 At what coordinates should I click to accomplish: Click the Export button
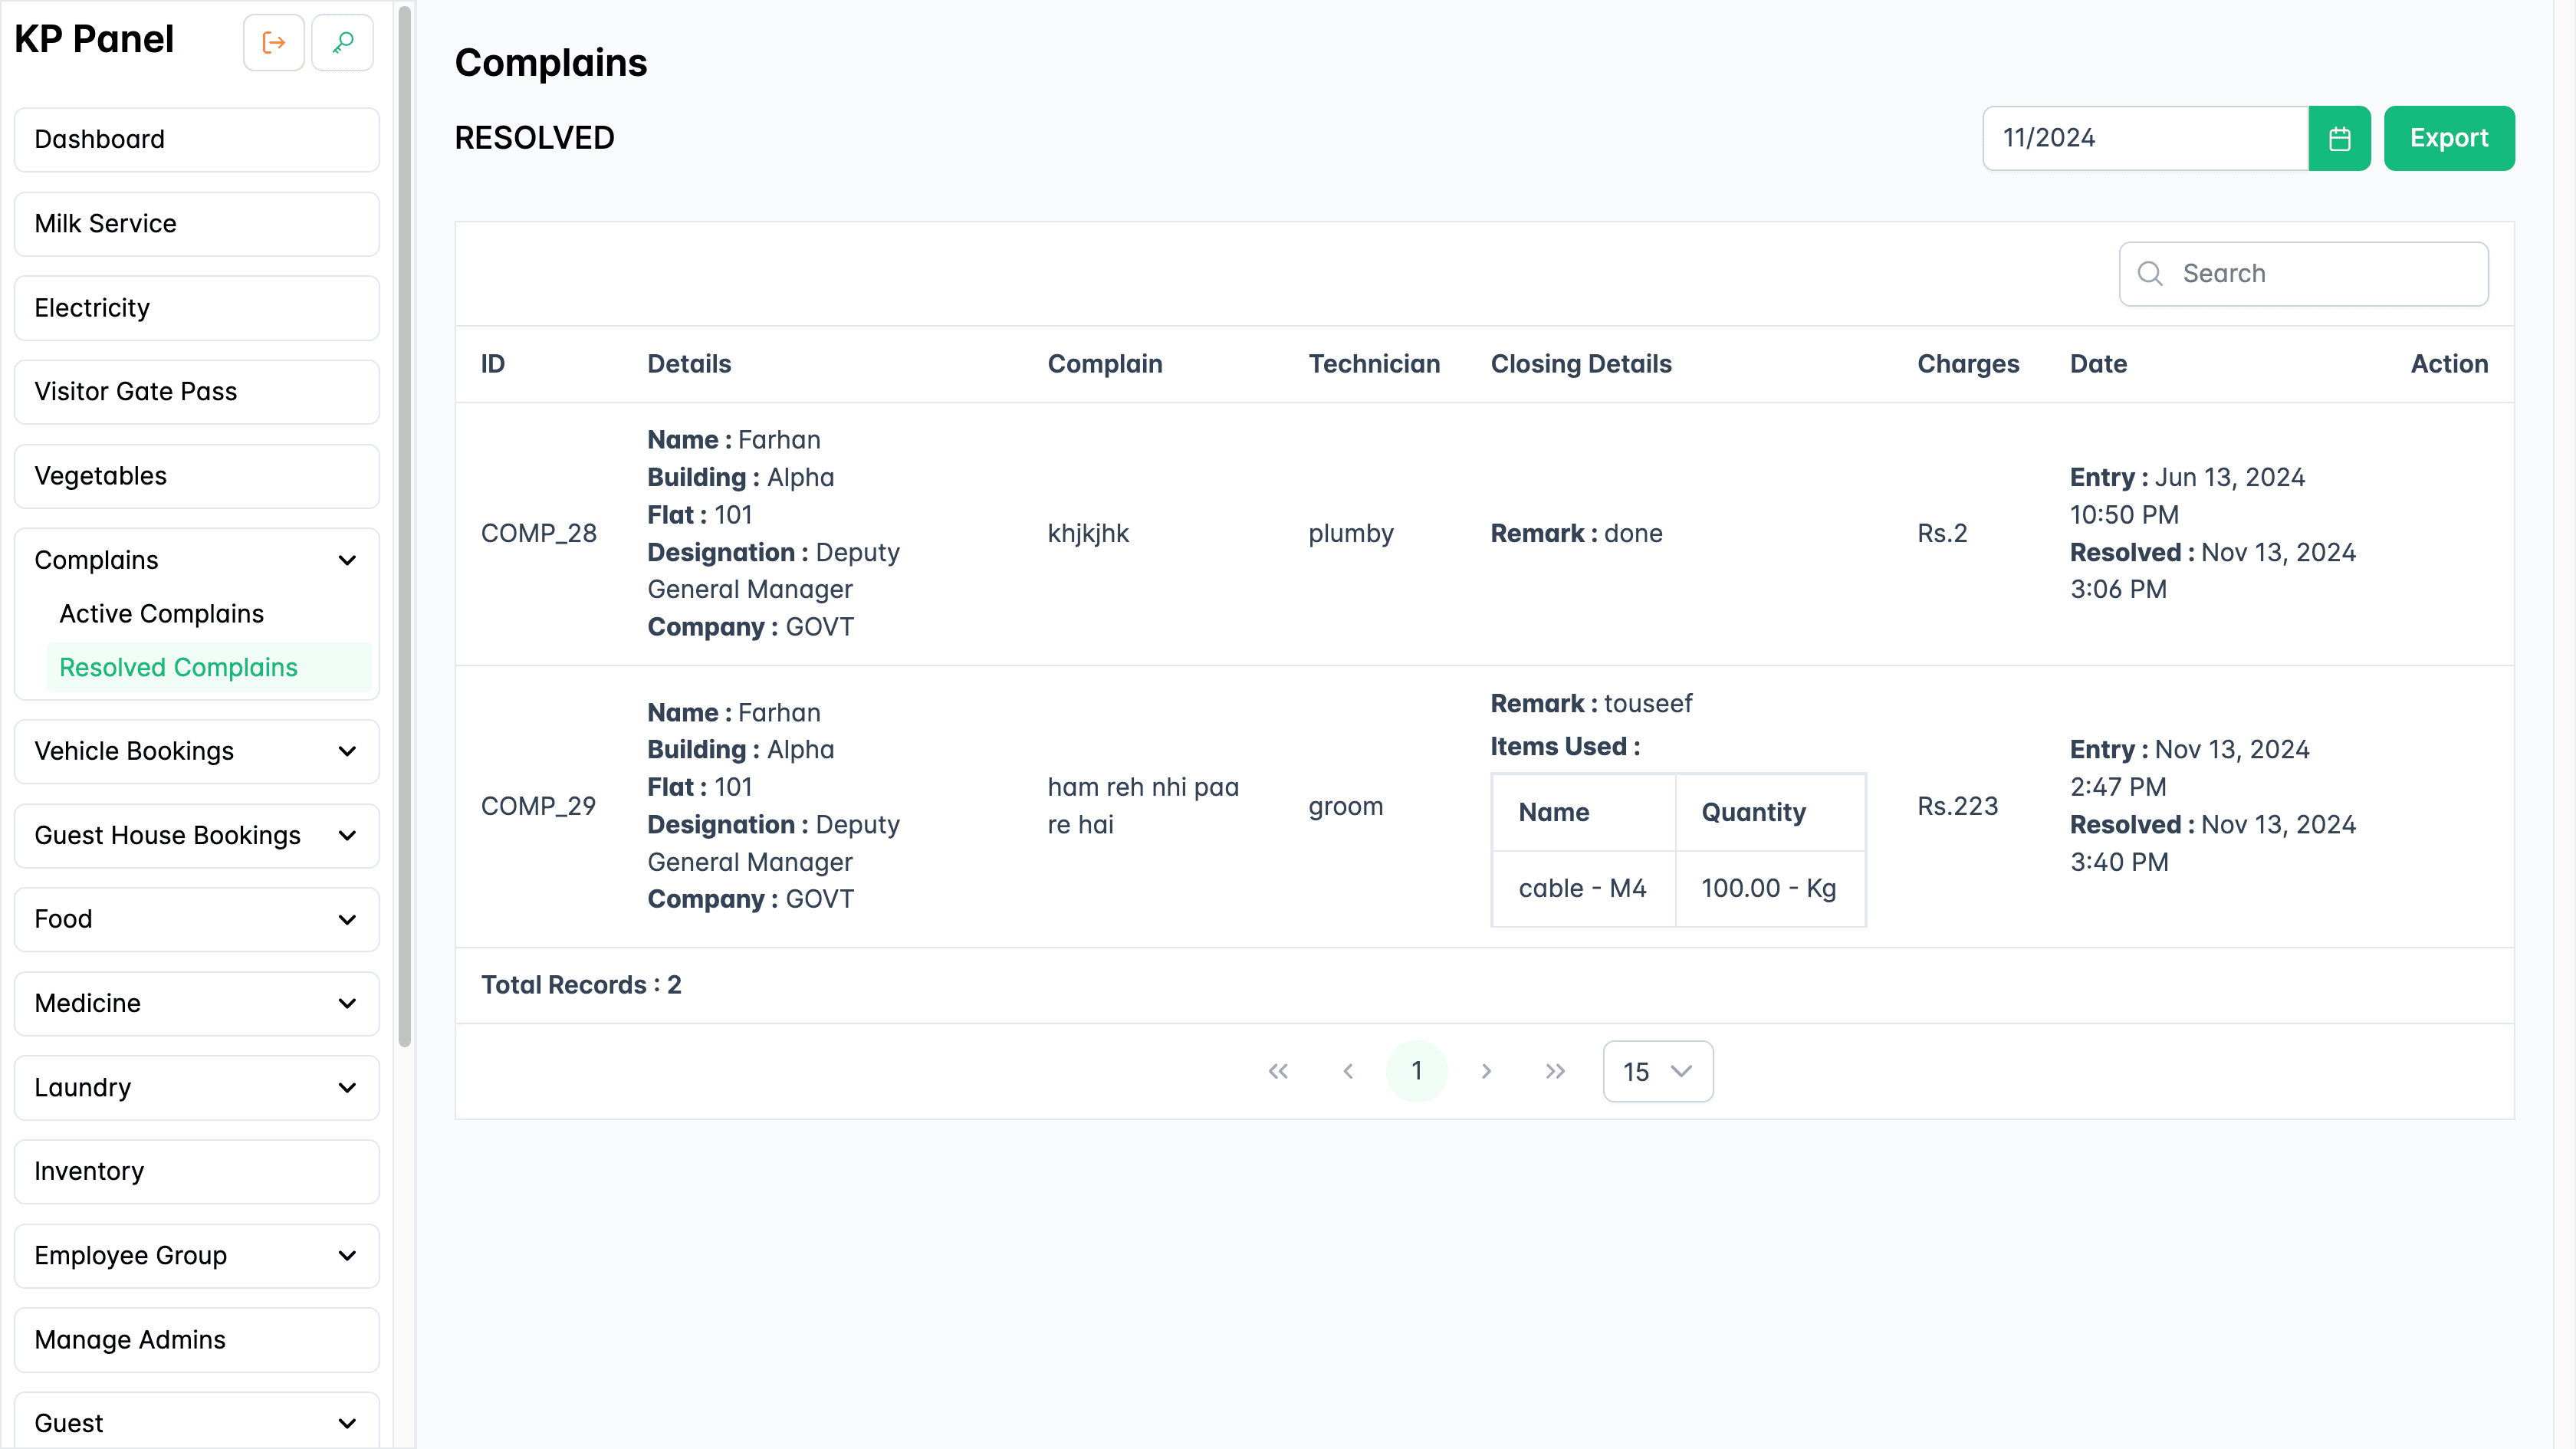coord(2449,138)
